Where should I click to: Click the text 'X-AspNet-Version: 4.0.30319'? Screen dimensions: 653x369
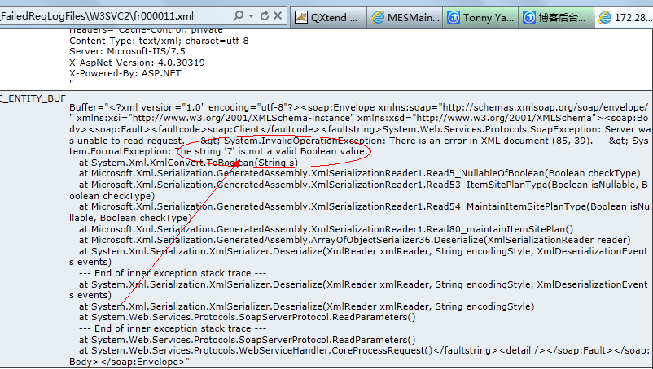pyautogui.click(x=137, y=63)
